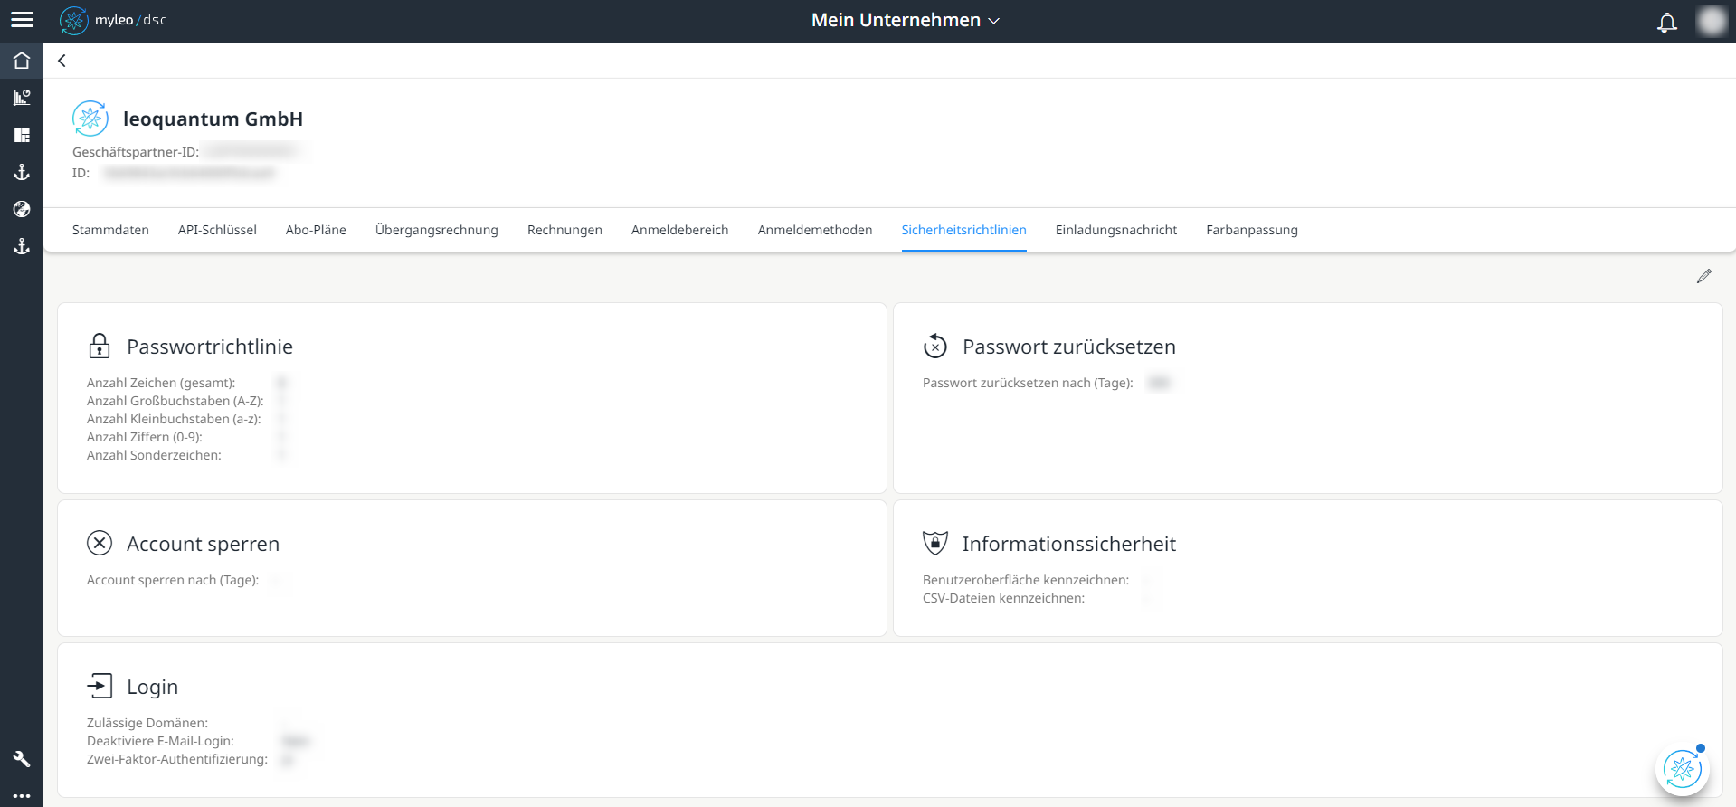
Task: Click the leoquantum company logo
Action: point(90,119)
